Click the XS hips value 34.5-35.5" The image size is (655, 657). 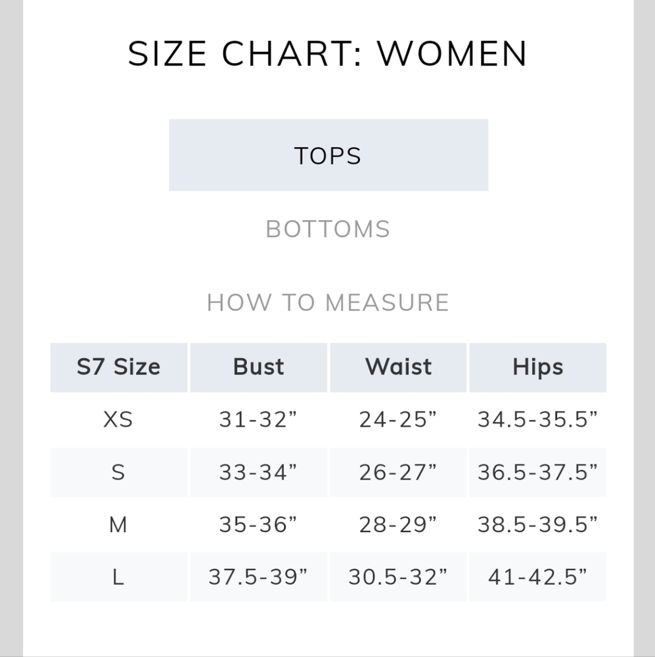tap(537, 419)
